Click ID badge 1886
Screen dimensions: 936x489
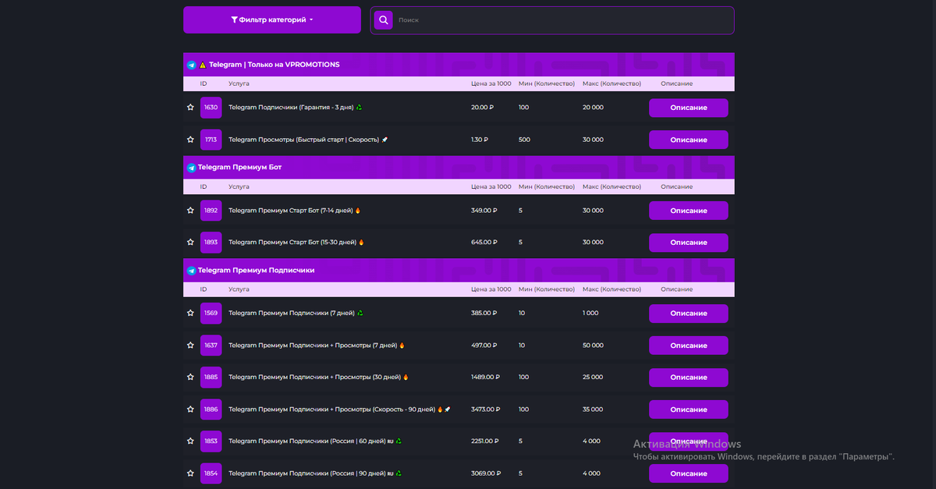click(x=211, y=409)
